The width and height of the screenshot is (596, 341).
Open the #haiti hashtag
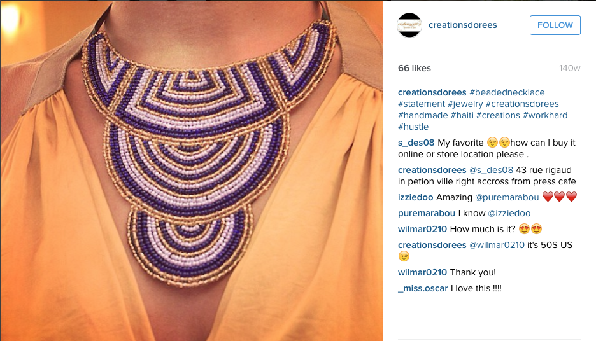[x=462, y=115]
